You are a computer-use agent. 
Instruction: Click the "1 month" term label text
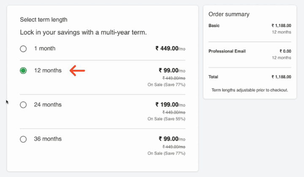[45, 48]
